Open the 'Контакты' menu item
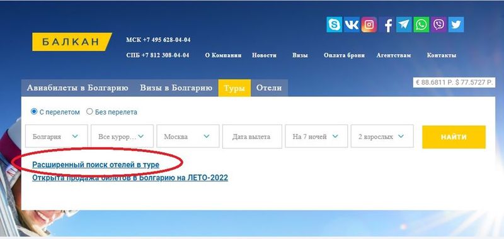The width and height of the screenshot is (504, 239). [x=442, y=55]
